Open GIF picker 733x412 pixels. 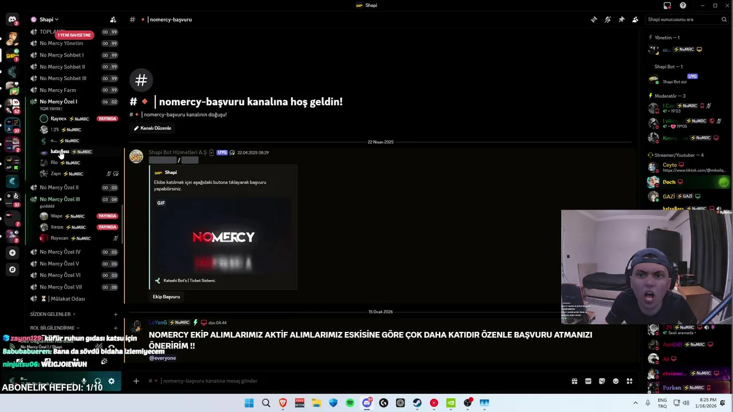coord(588,381)
